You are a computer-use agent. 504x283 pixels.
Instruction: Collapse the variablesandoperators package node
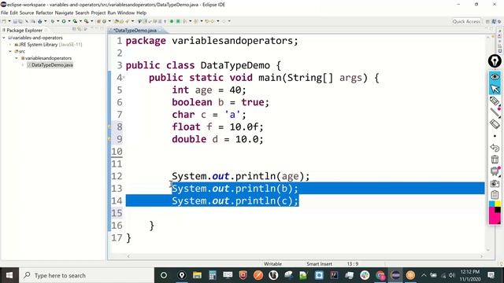tap(17, 58)
